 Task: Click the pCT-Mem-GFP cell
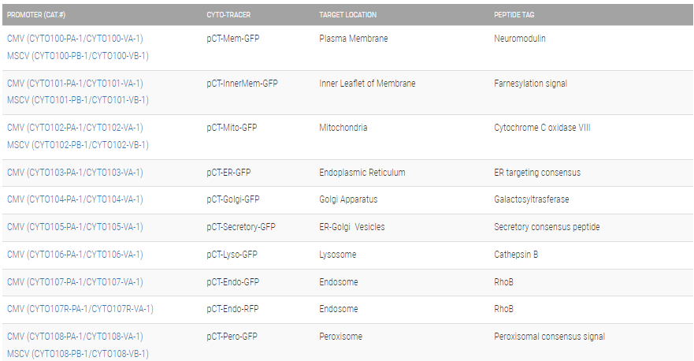(232, 39)
